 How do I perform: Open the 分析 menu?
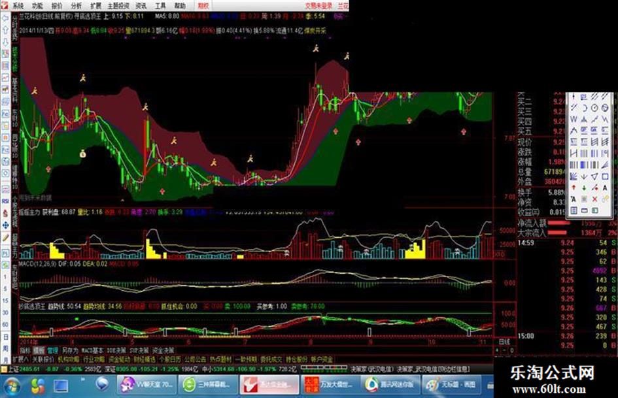(x=77, y=5)
